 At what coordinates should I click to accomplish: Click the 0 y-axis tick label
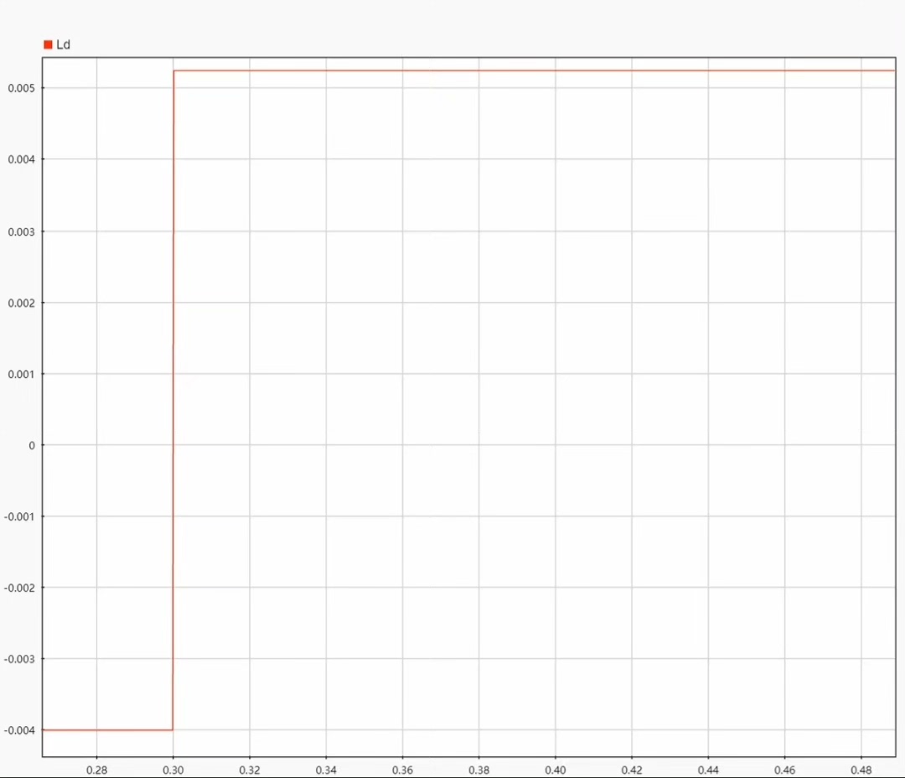pos(32,445)
